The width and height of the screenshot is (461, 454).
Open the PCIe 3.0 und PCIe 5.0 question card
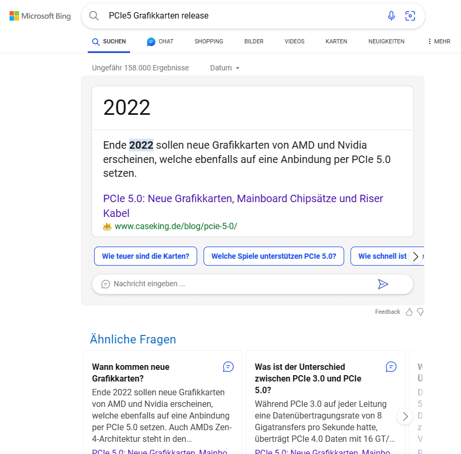click(x=326, y=403)
